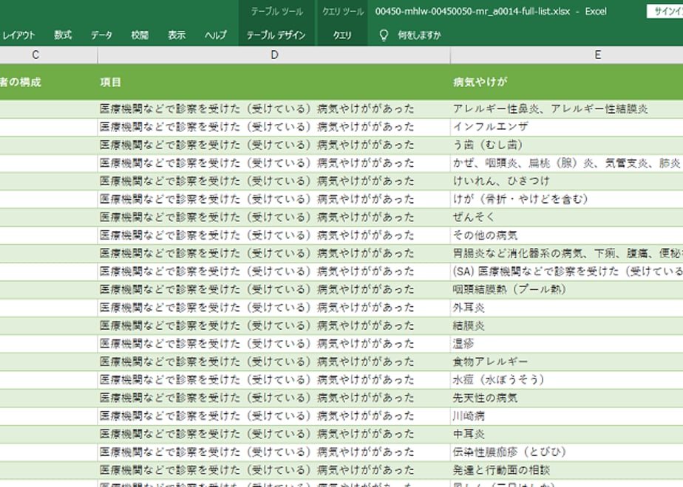Select the cell starting with (SA)

(x=567, y=272)
